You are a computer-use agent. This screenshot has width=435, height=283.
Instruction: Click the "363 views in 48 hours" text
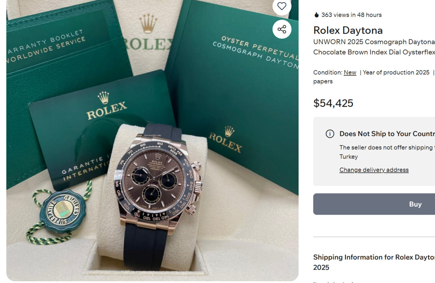[351, 15]
